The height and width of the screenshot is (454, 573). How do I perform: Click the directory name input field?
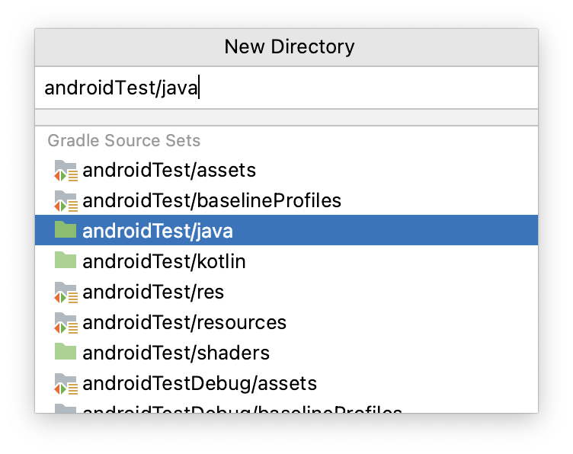pyautogui.click(x=286, y=88)
